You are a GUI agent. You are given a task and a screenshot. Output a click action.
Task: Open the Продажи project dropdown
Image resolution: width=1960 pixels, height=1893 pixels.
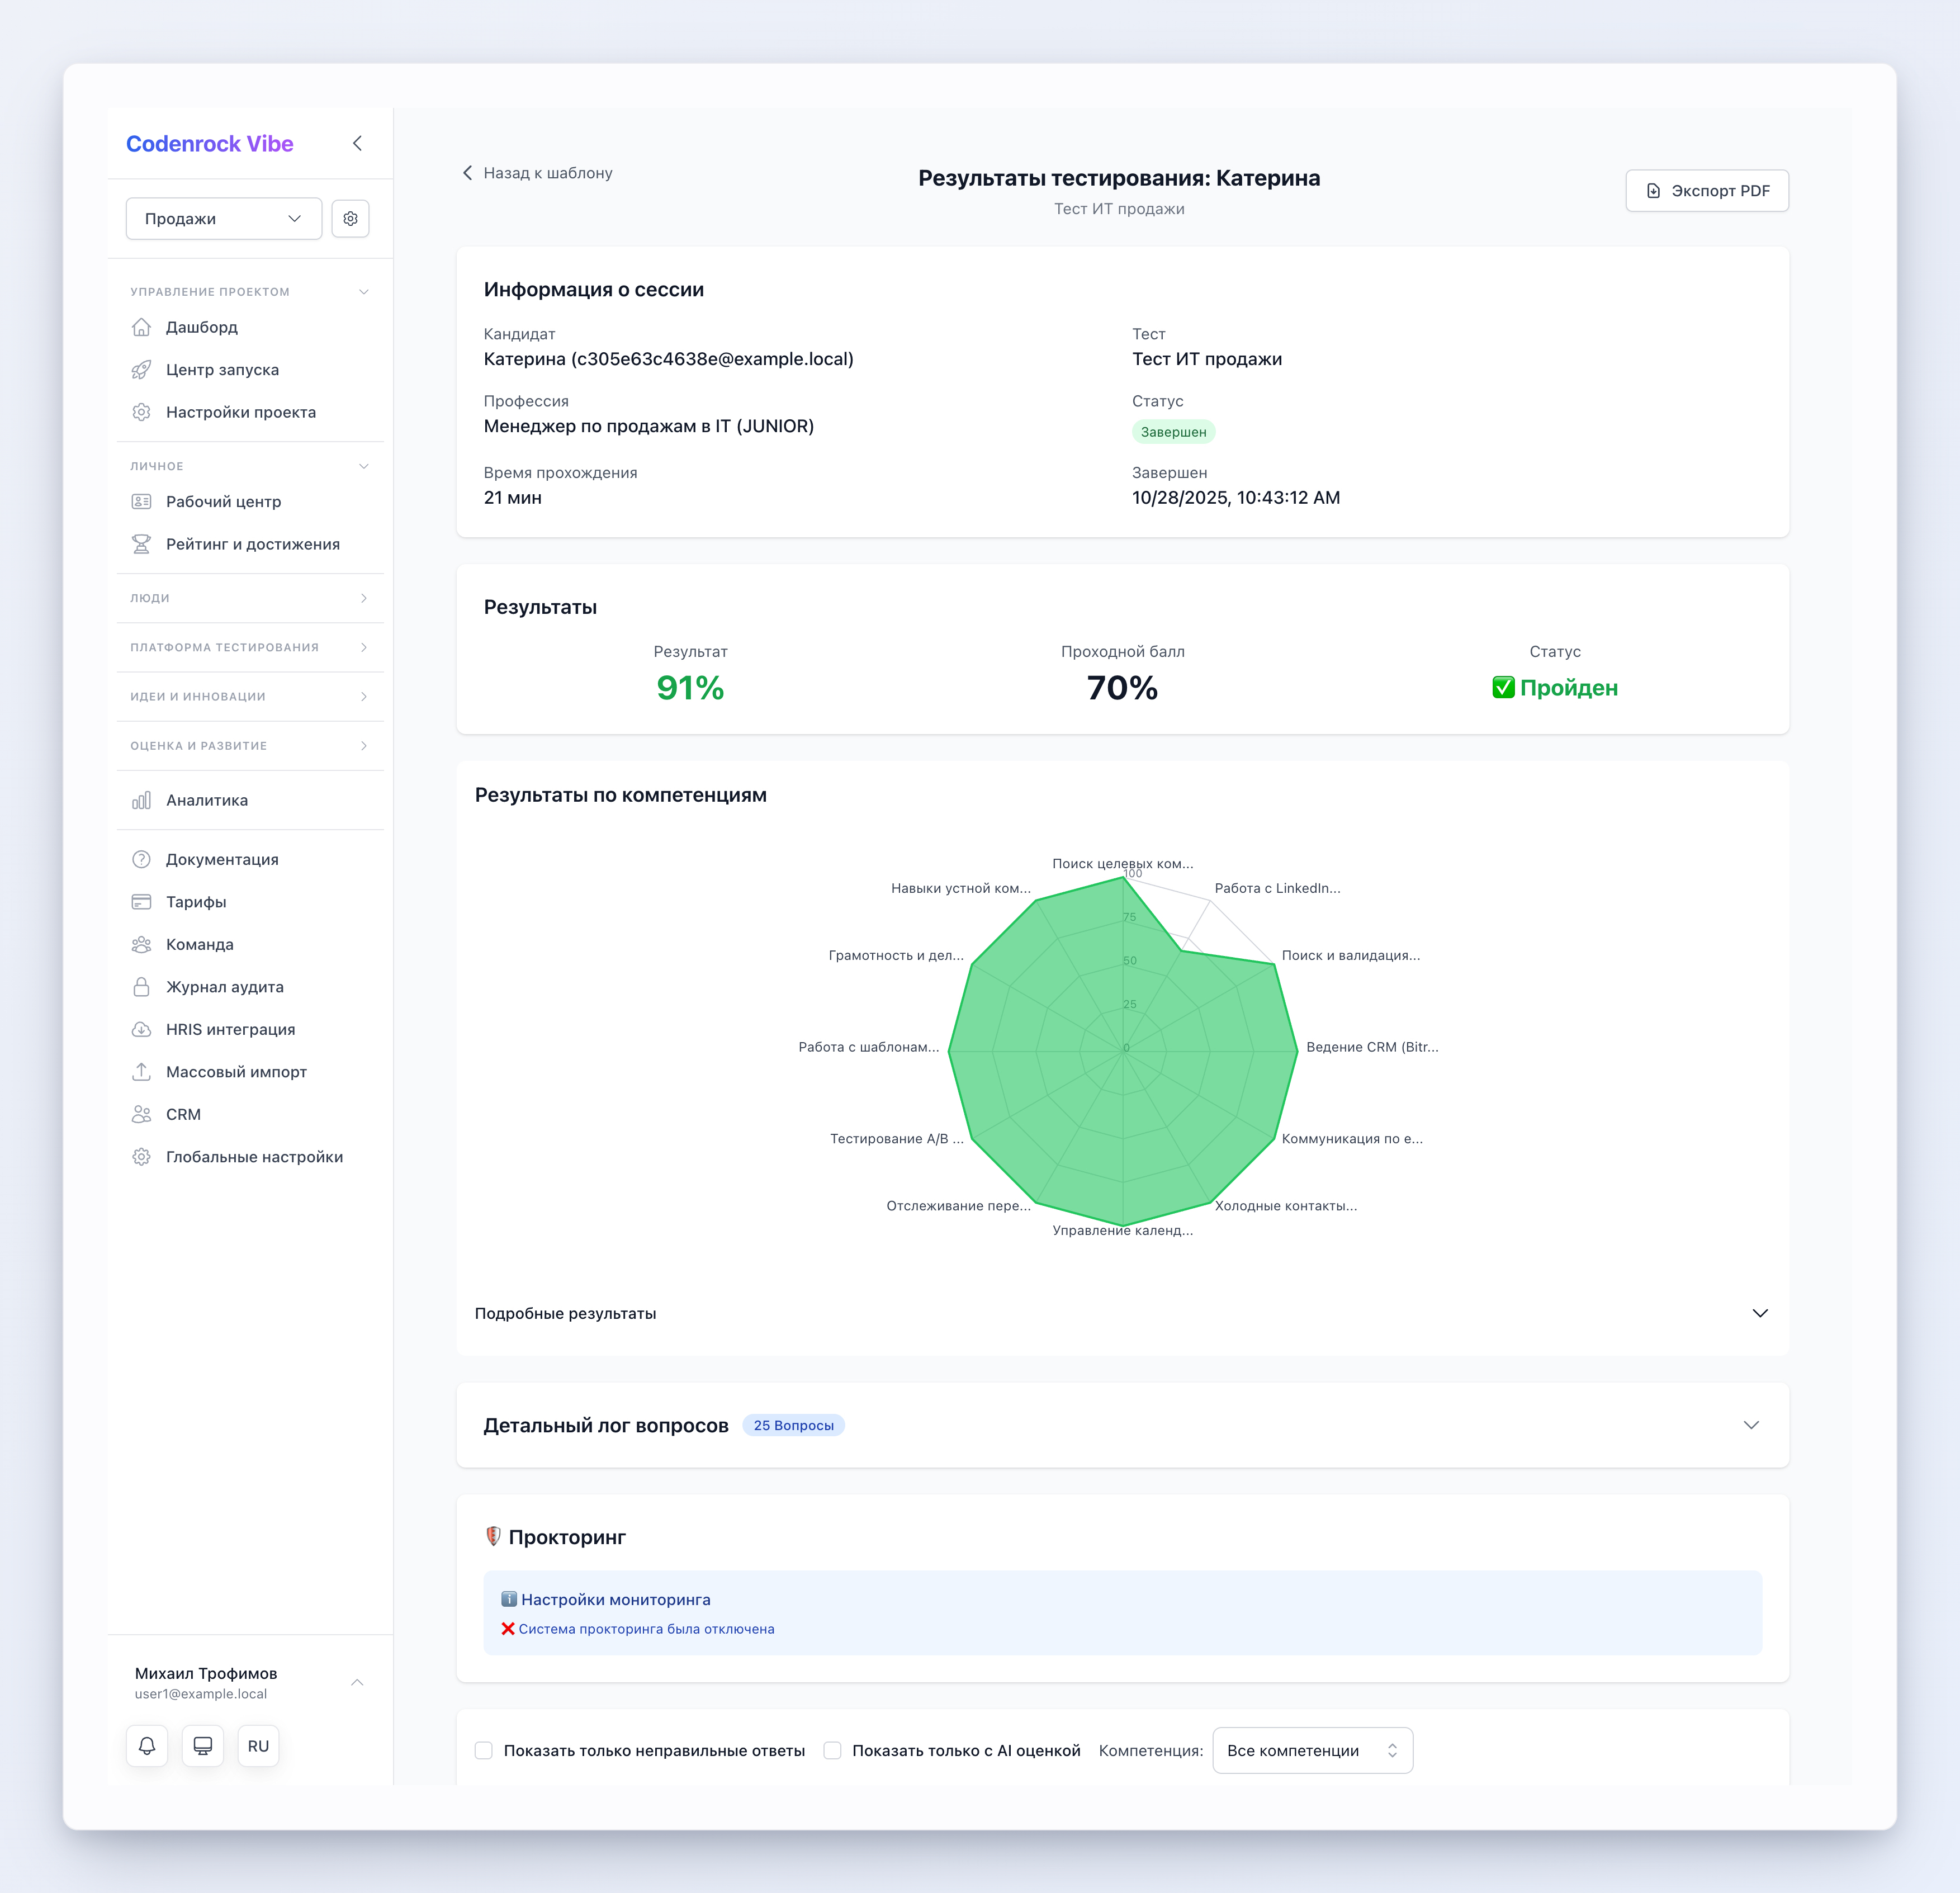tap(224, 218)
